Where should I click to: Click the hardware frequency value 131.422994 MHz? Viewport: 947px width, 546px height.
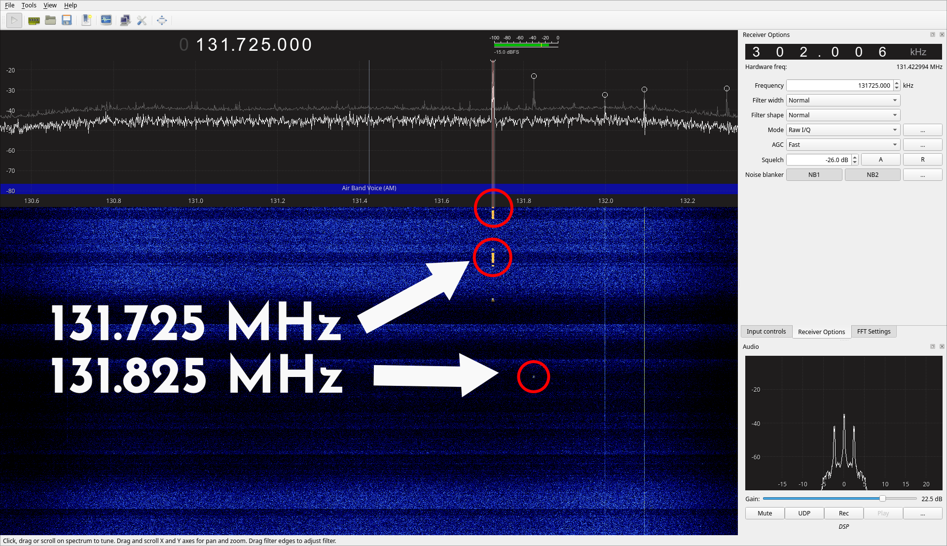(919, 67)
